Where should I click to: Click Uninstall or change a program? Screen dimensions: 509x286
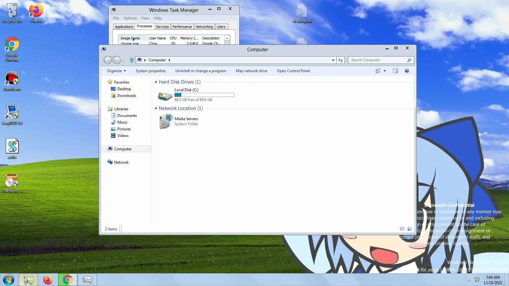201,71
